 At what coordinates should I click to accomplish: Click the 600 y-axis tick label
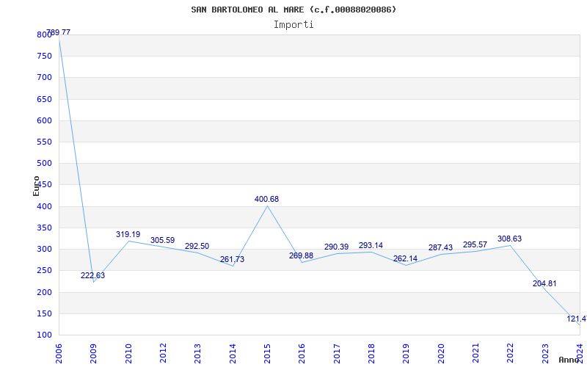44,120
